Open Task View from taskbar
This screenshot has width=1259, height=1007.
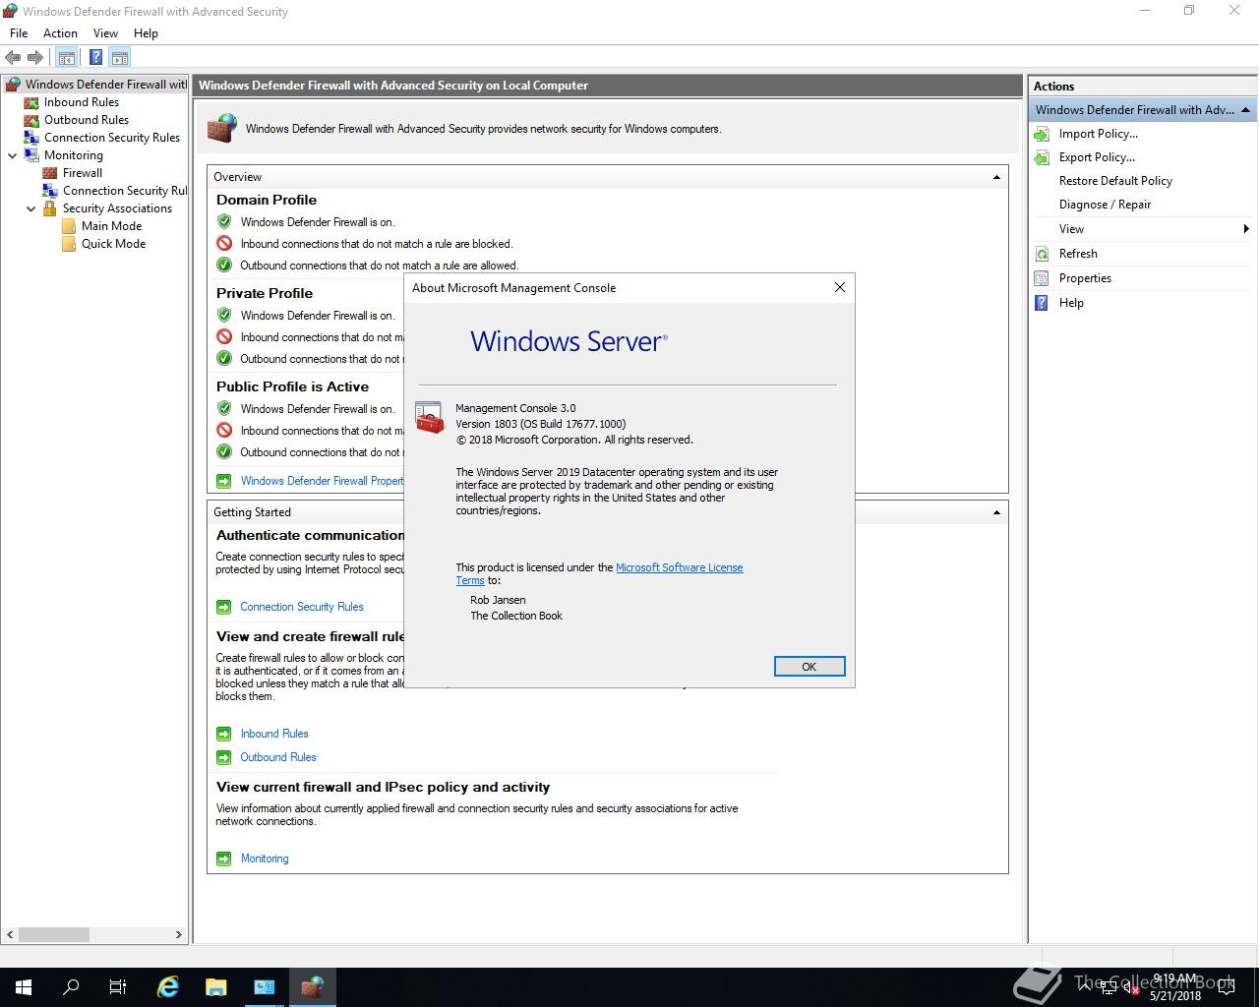point(118,987)
